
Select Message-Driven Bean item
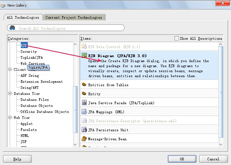[149, 139]
